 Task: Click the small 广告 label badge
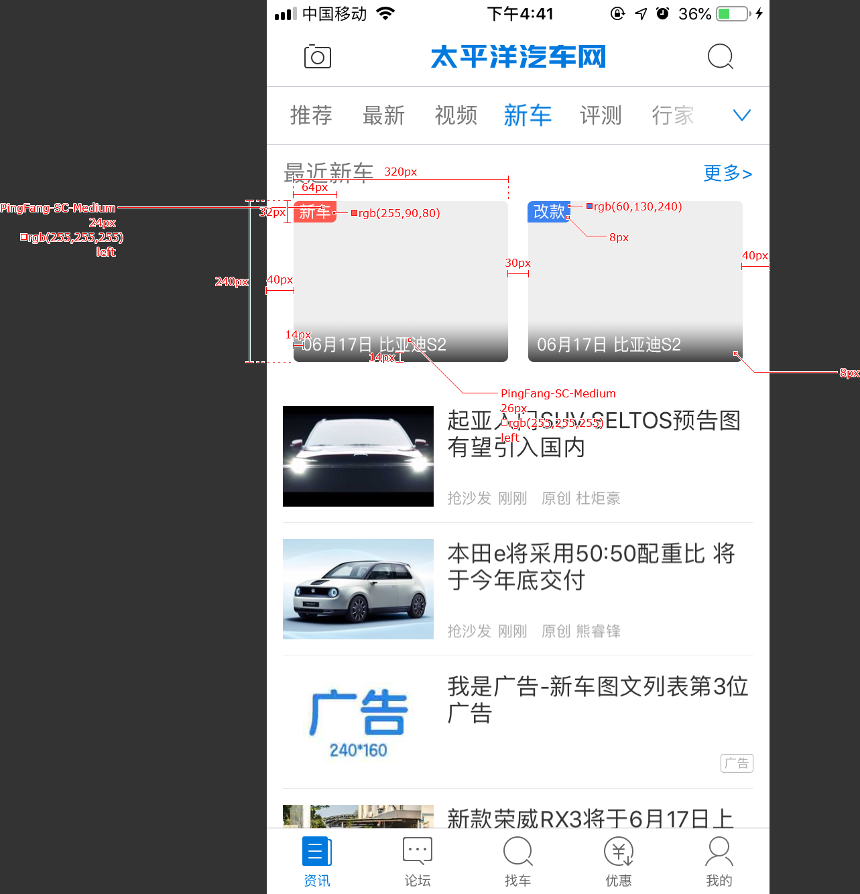pos(737,763)
